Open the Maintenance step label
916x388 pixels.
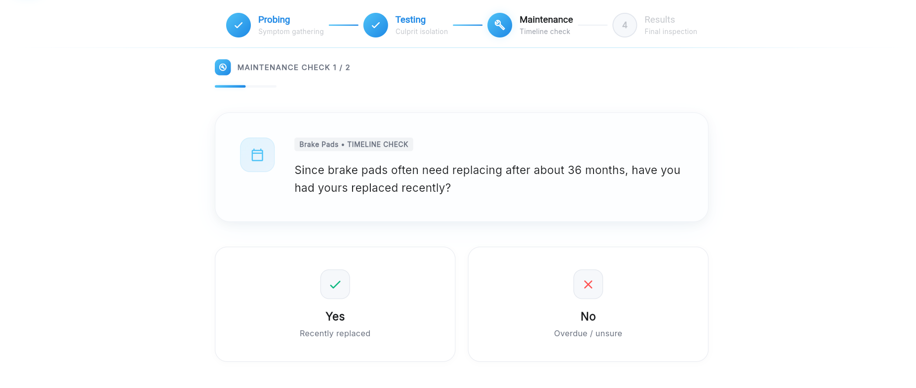coord(546,20)
